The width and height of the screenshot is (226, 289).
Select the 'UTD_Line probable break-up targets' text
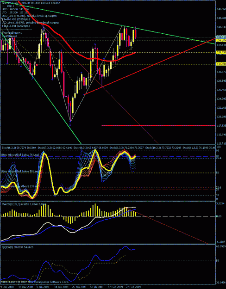pyautogui.click(x=29, y=16)
